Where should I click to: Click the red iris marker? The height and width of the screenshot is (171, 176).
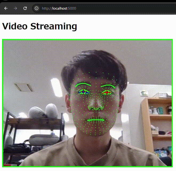click(107, 92)
